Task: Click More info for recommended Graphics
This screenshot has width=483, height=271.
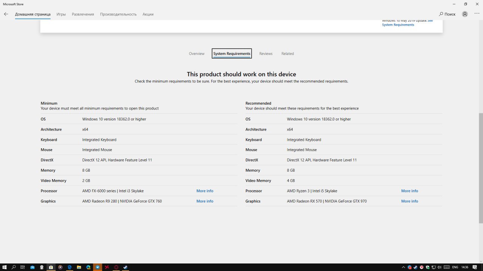Action: tap(410, 201)
